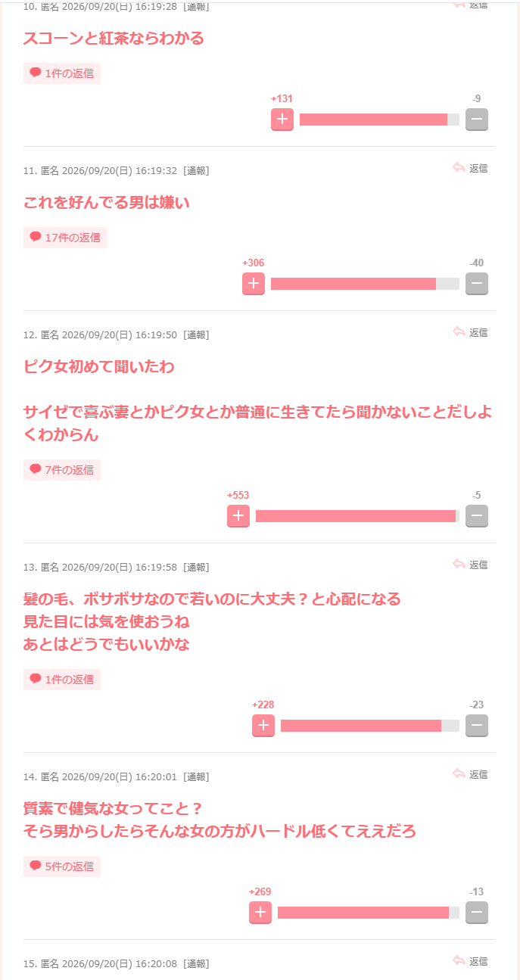Screen dimensions: 520x980
Task: Upvote comment 12 with +553 votes
Action: coord(238,516)
